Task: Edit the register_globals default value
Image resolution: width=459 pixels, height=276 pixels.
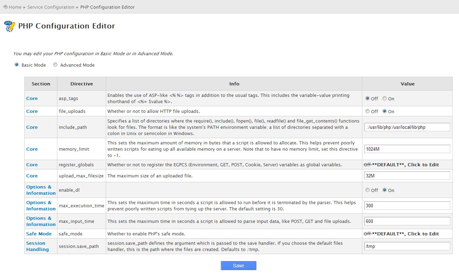Action: tap(401, 165)
